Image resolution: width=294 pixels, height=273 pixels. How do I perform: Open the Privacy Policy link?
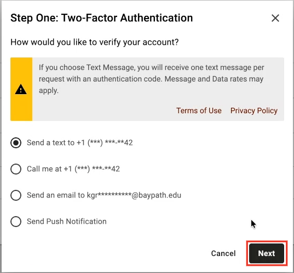click(254, 111)
